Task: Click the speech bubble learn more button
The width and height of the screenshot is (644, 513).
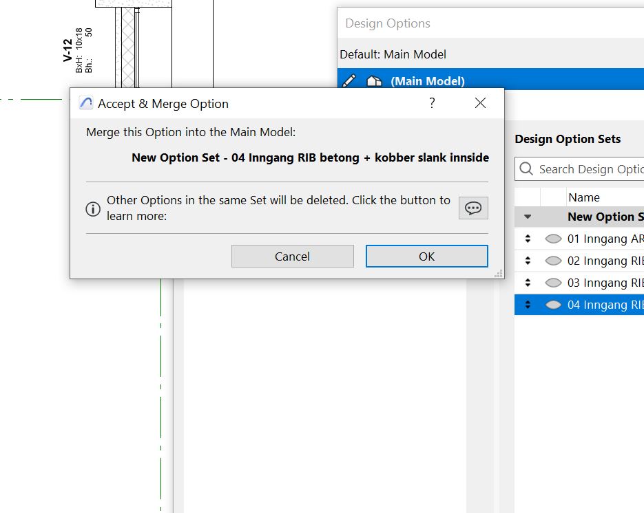Action: point(473,208)
